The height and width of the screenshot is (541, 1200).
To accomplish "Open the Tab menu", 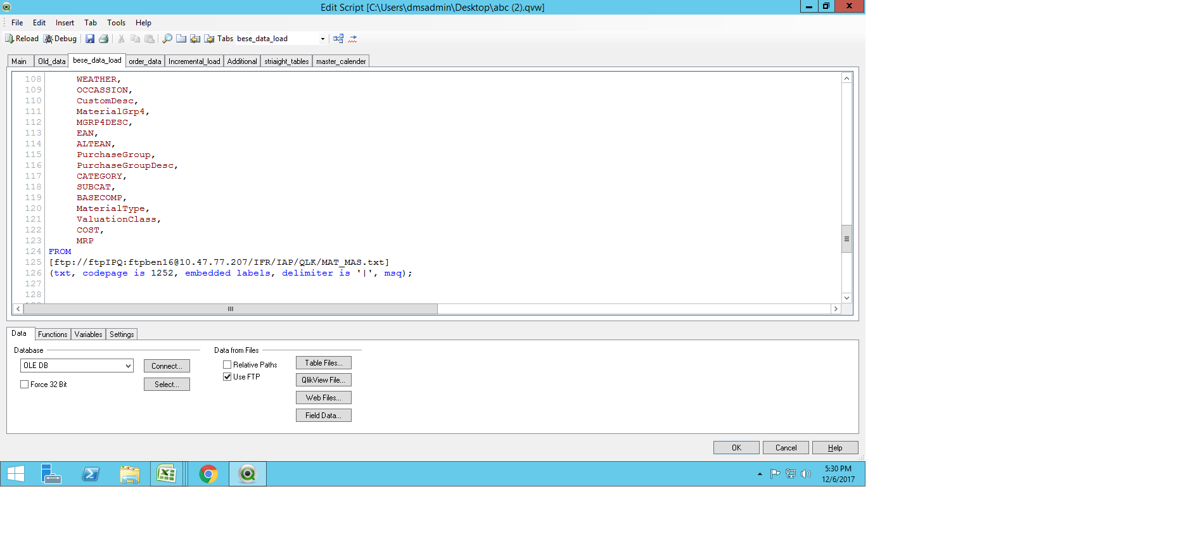I will pos(91,23).
